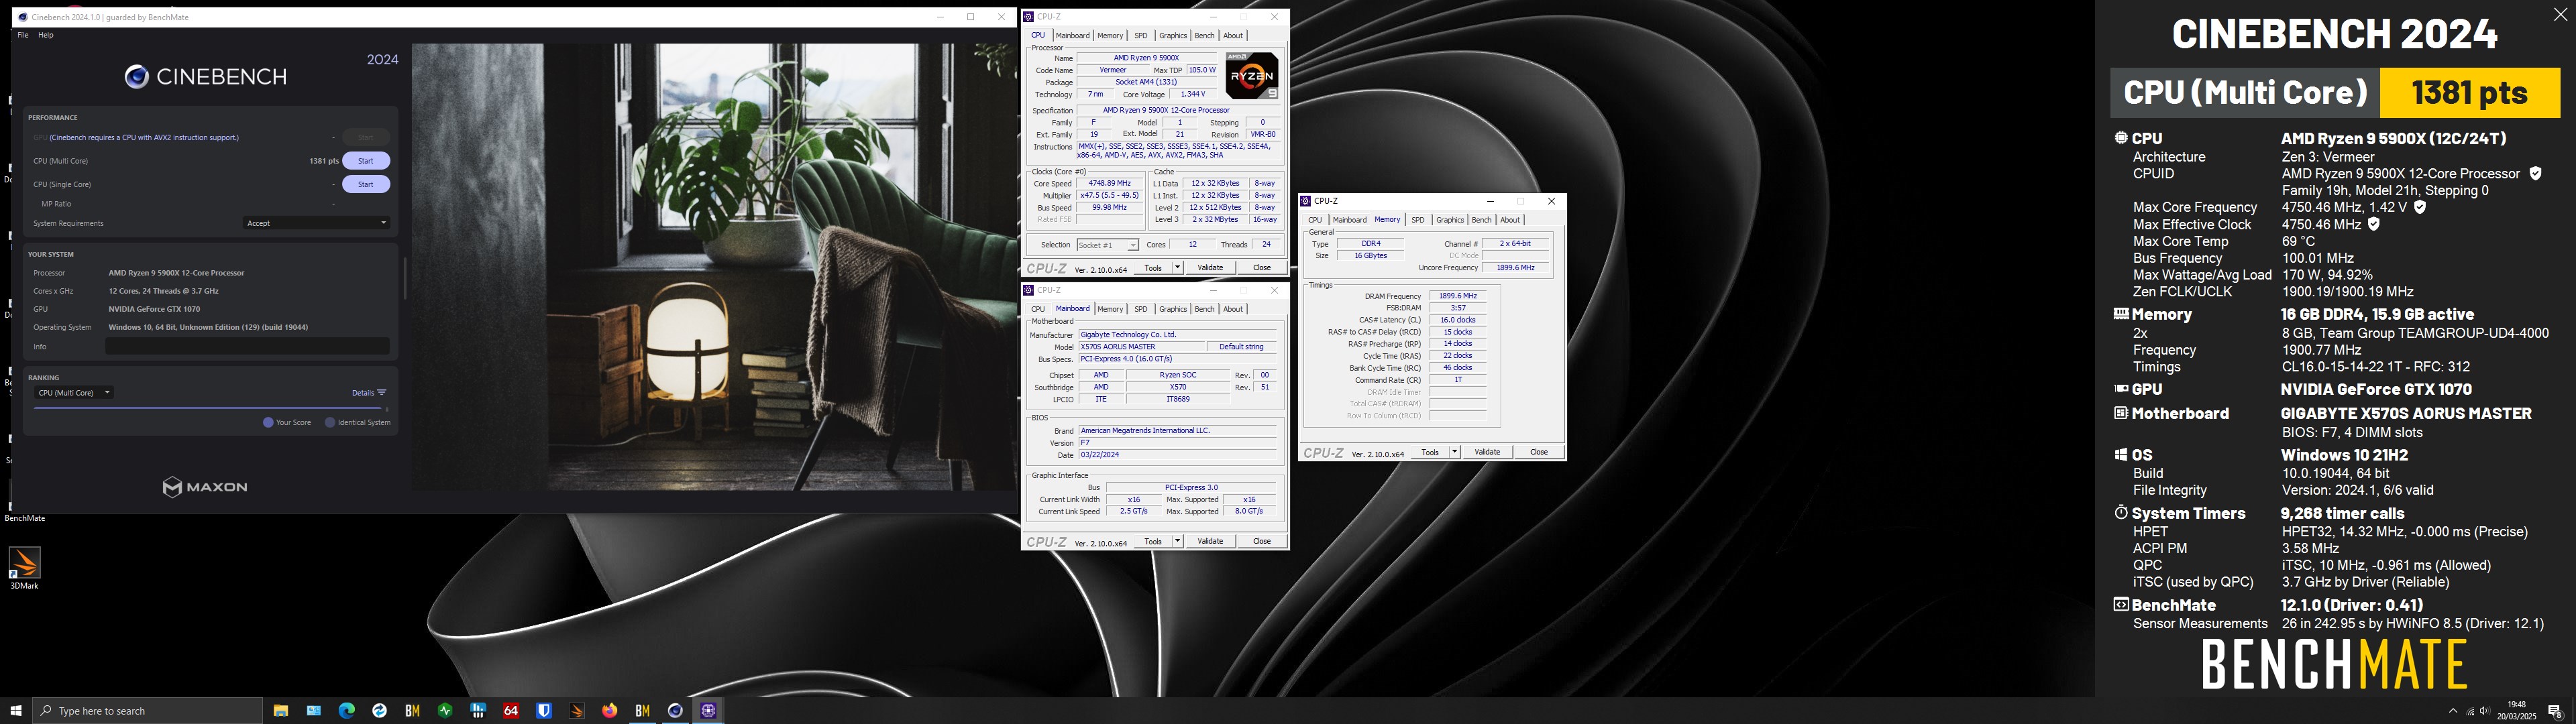Open Bench tab in CPU-Z Mainboard window
This screenshot has height=724, width=2576.
[1204, 309]
